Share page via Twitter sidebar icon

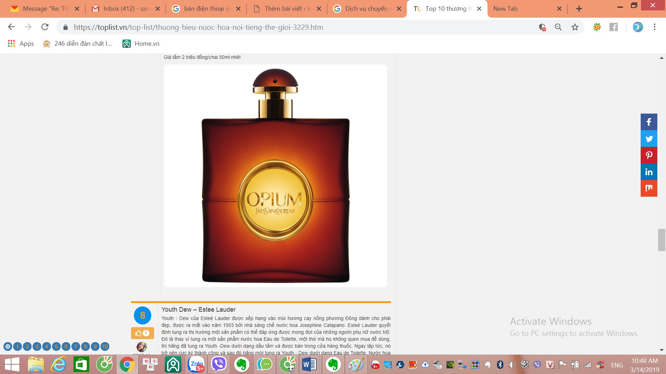click(649, 139)
